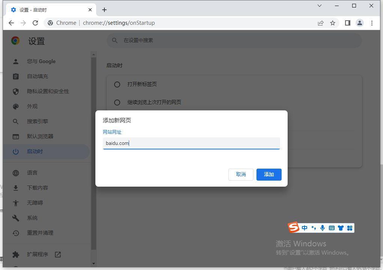
Task: Open the profile avatar menu
Action: pyautogui.click(x=360, y=23)
